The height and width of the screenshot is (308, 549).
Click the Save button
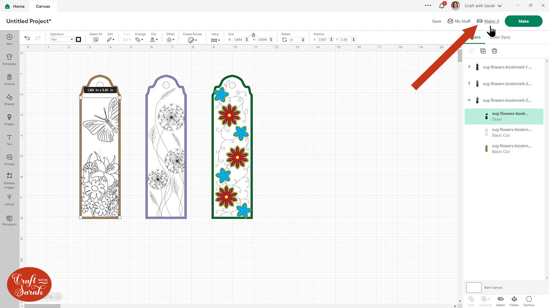tap(437, 21)
